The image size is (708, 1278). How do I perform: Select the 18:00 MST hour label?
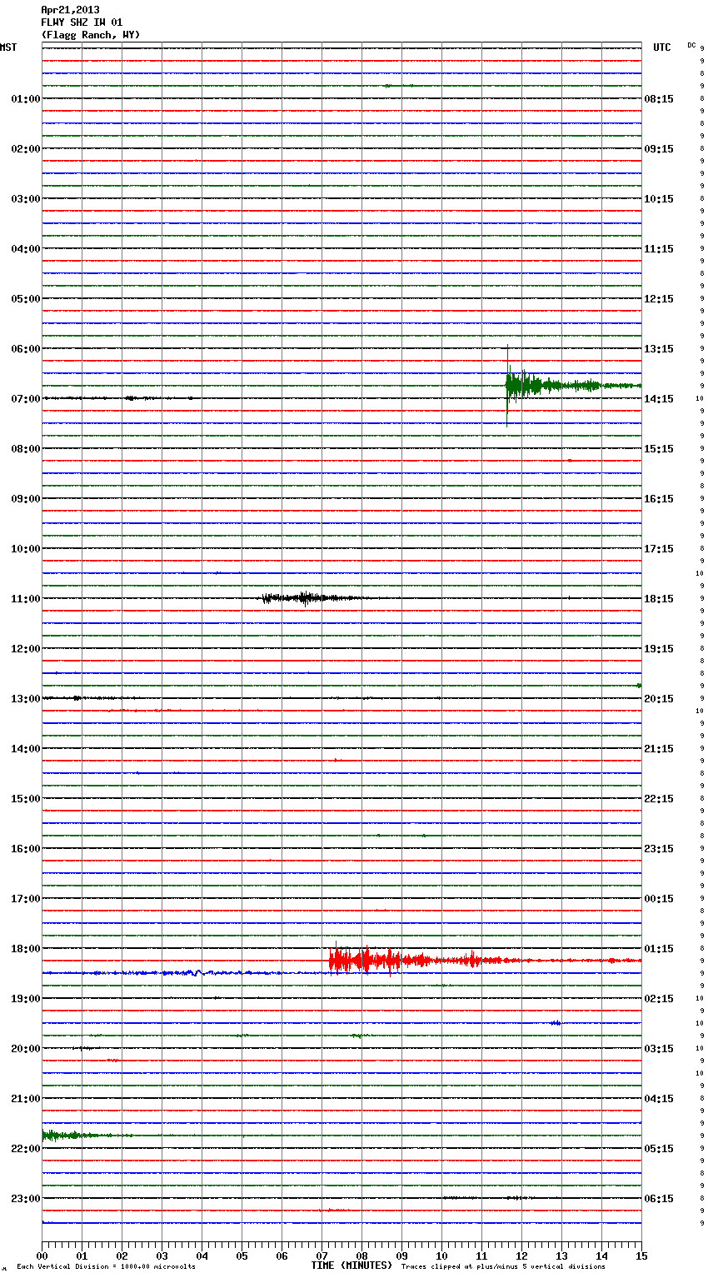(26, 949)
